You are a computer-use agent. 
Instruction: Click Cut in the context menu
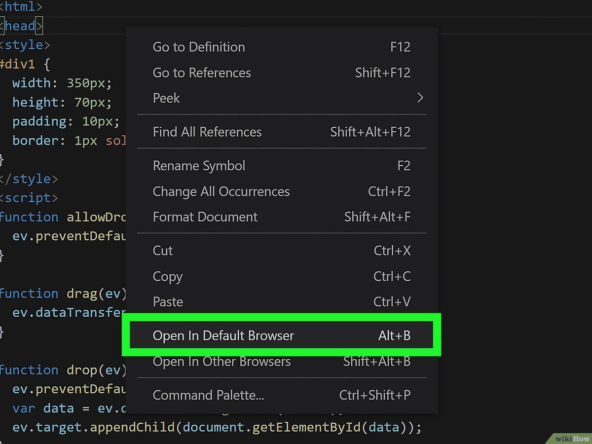point(163,251)
